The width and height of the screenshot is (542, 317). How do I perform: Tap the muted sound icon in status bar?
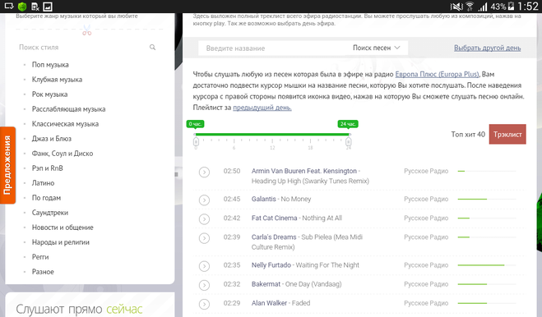click(456, 7)
